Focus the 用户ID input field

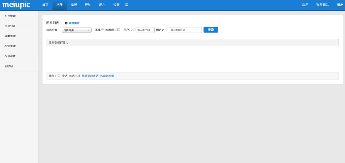pos(145,30)
